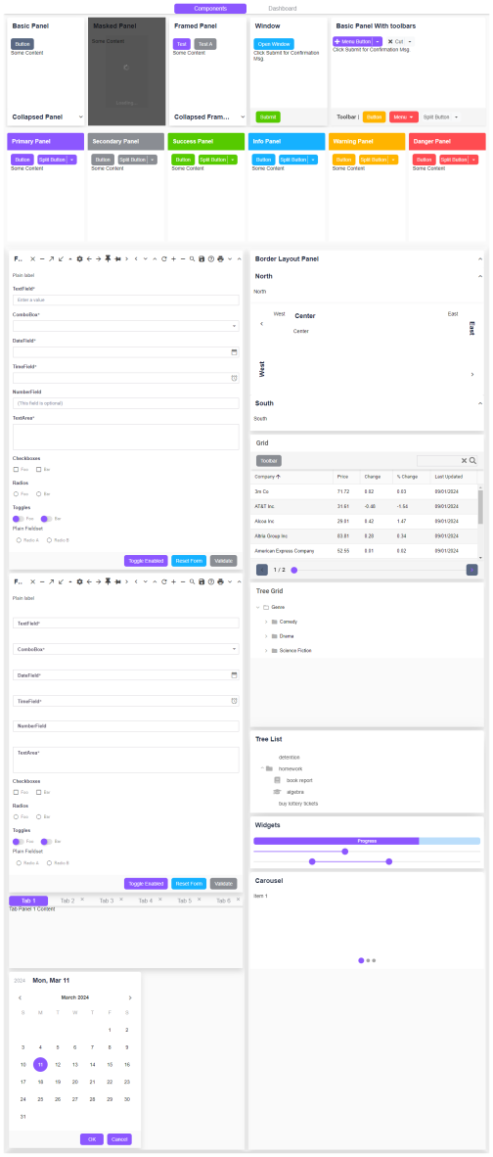Show next month in the March 2024 calendar
Image resolution: width=493 pixels, height=1157 pixels.
[130, 997]
